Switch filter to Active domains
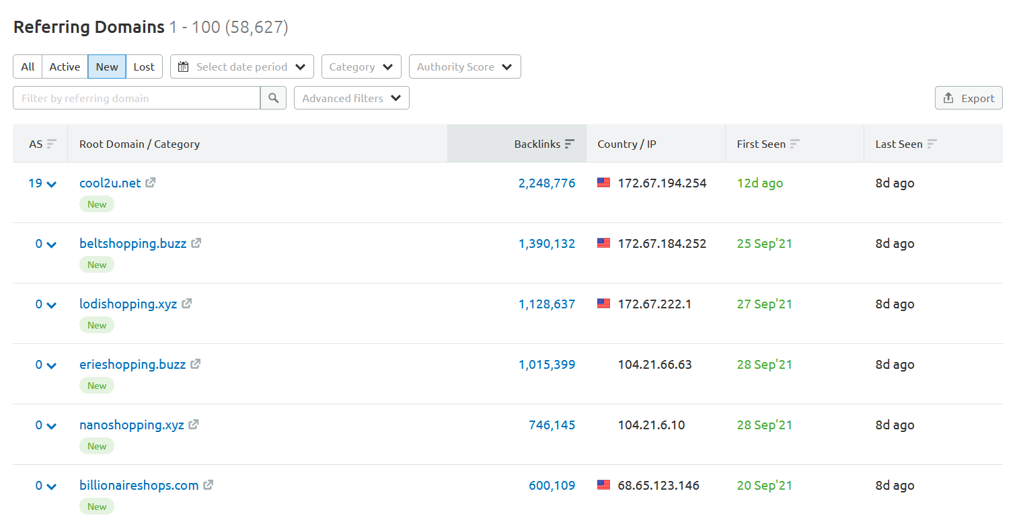 [x=65, y=67]
